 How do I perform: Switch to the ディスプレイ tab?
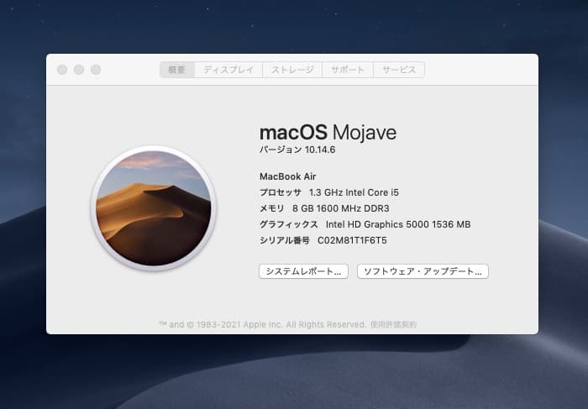coord(228,70)
